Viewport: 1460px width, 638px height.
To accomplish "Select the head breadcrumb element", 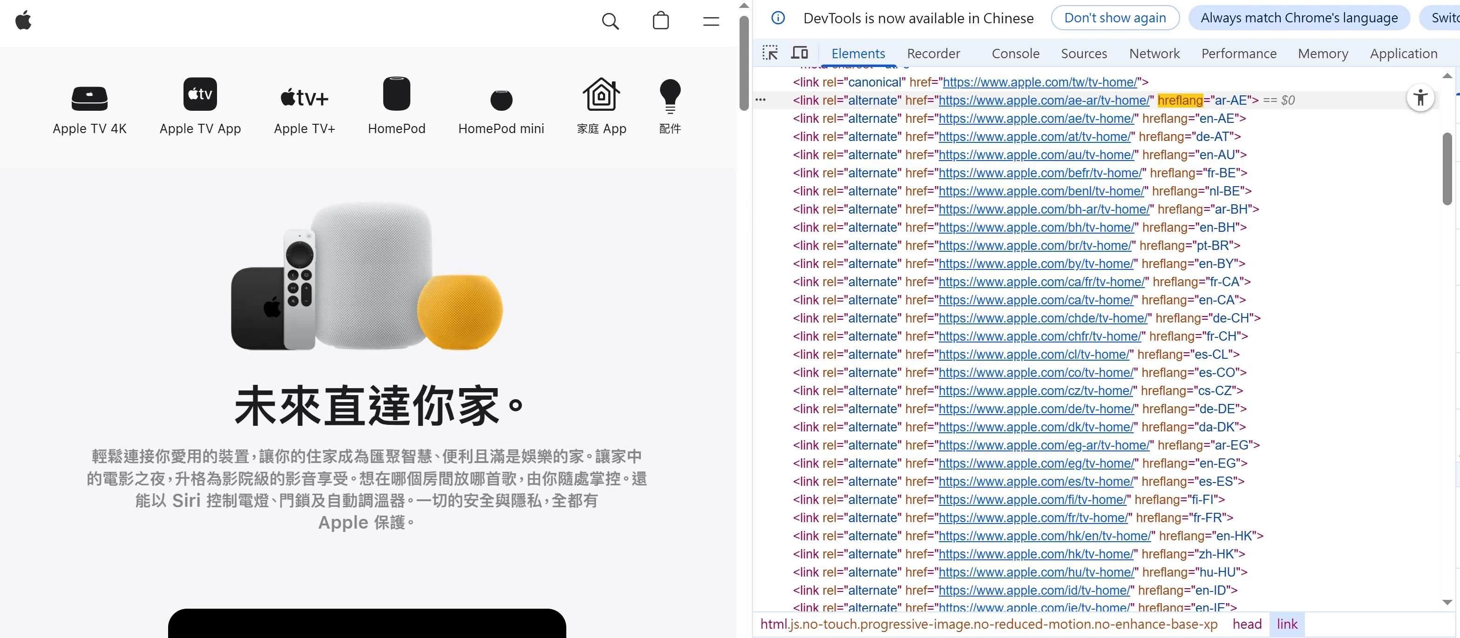I will (x=1247, y=624).
